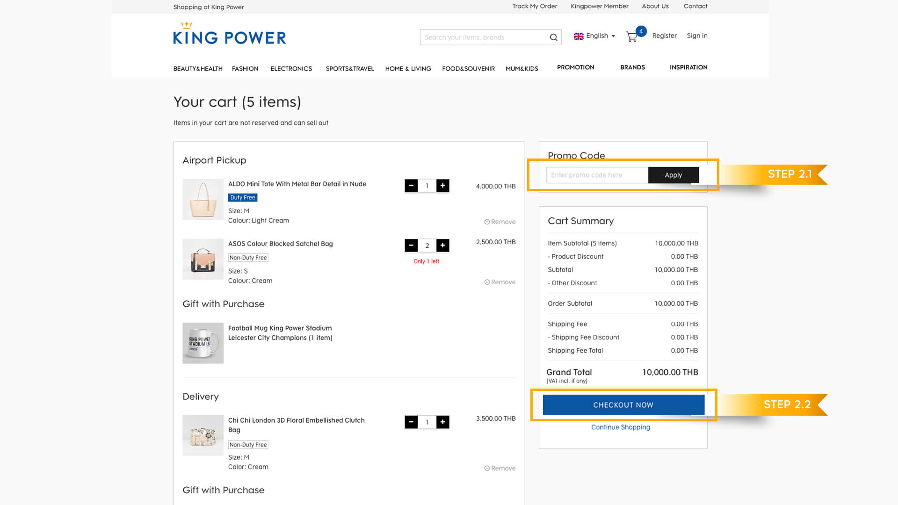This screenshot has width=898, height=505.
Task: Remove the ALDO Mini Tote from cart
Action: click(x=500, y=222)
